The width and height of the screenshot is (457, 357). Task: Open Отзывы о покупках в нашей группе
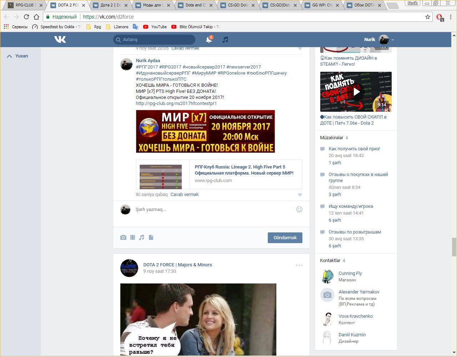358,177
